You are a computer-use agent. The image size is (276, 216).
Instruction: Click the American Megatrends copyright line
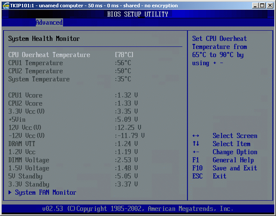coord(138,209)
